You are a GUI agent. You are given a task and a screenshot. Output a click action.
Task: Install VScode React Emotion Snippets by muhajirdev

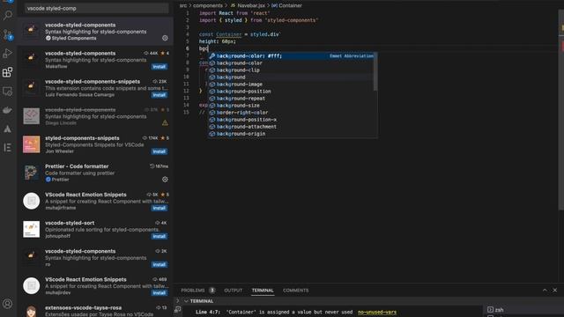pyautogui.click(x=159, y=293)
